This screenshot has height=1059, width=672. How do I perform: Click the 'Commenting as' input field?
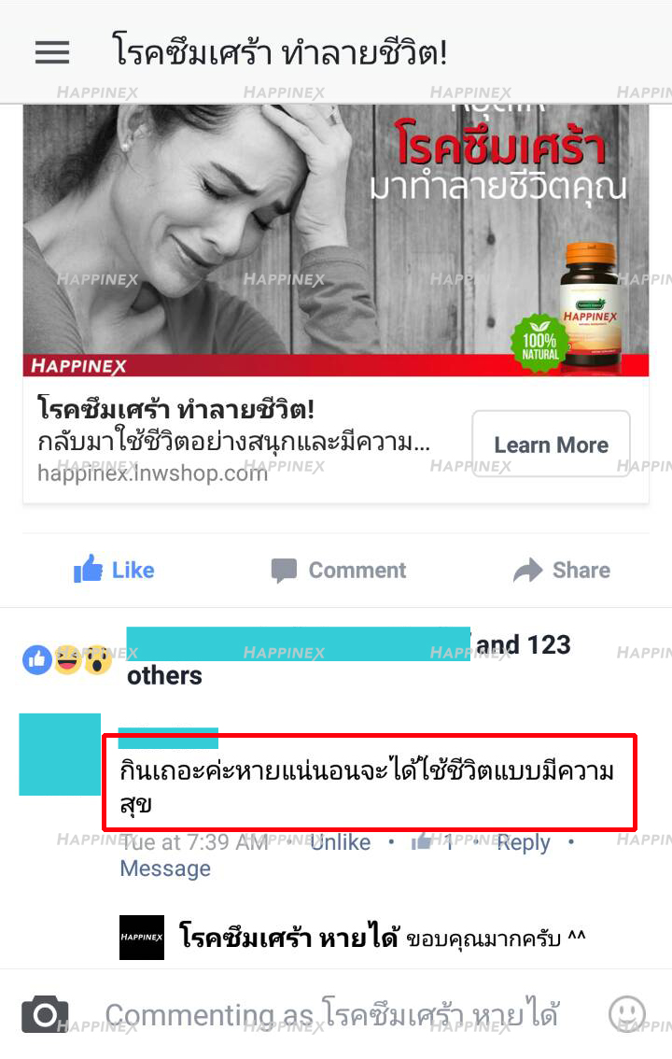tap(332, 1014)
